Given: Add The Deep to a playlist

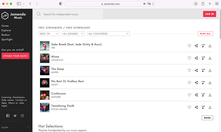Looking at the screenshot, I should [x=203, y=70].
